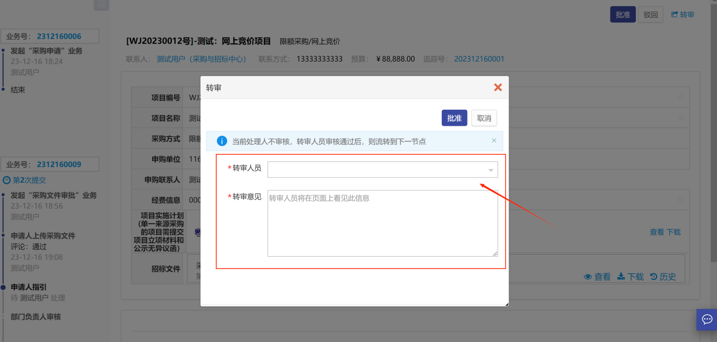Image resolution: width=717 pixels, height=342 pixels.
Task: Click inside the 转审意见 text area
Action: tap(382, 223)
